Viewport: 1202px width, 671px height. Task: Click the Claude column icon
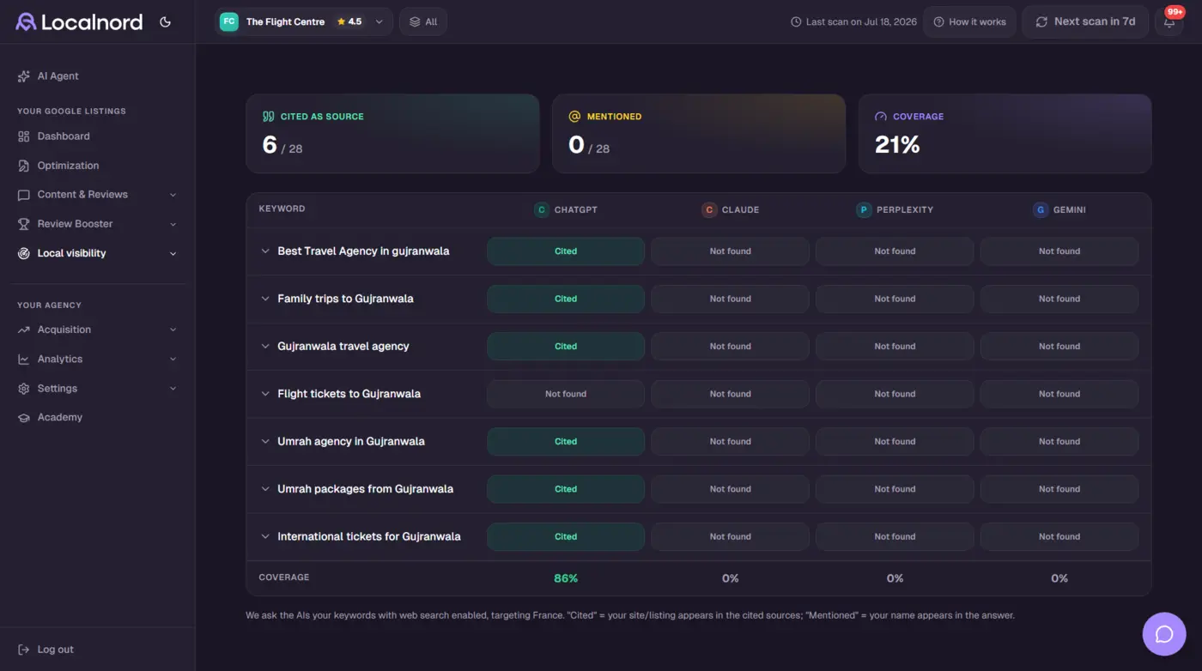709,209
